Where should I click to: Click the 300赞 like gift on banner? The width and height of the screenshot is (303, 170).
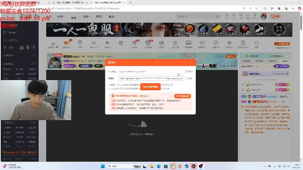pos(259,30)
